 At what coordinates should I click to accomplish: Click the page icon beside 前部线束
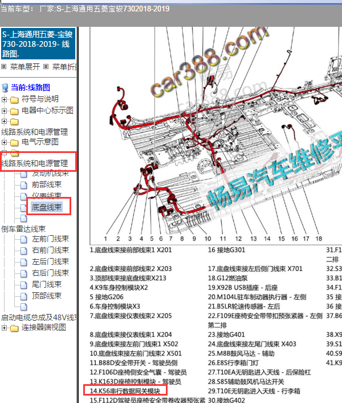click(23, 185)
